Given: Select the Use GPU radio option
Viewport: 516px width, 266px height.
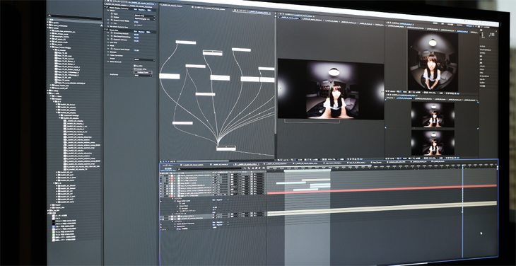Looking at the screenshot, I should coord(134,66).
